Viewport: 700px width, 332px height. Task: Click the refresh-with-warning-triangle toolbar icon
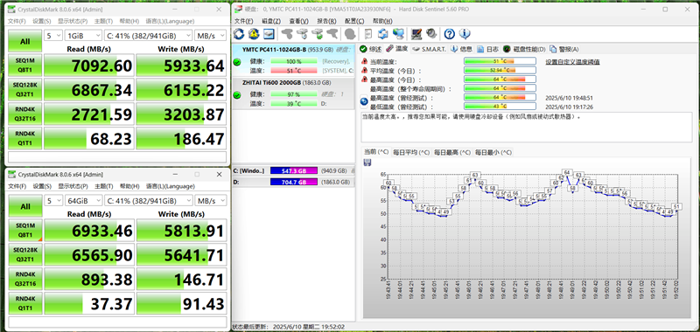[254, 33]
